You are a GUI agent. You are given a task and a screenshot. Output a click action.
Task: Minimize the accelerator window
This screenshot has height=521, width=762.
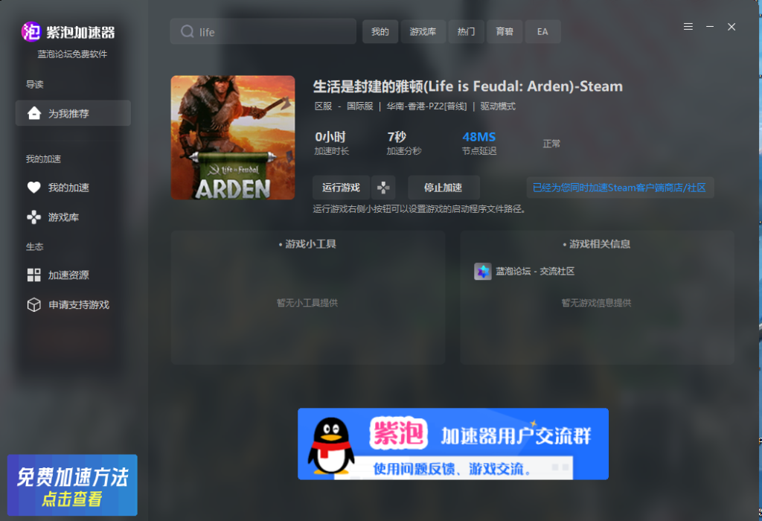(710, 27)
